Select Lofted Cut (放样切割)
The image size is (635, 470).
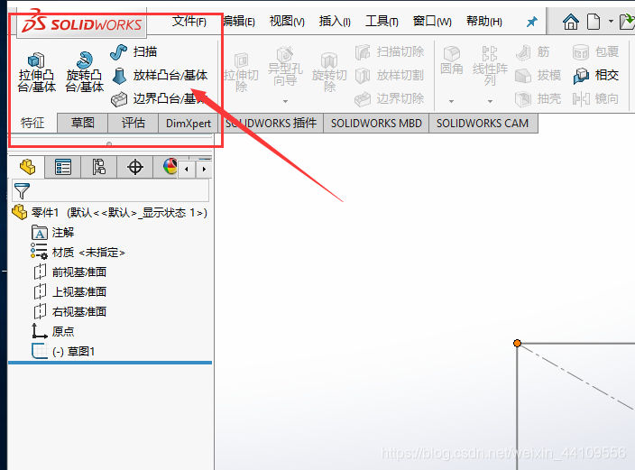pyautogui.click(x=389, y=76)
